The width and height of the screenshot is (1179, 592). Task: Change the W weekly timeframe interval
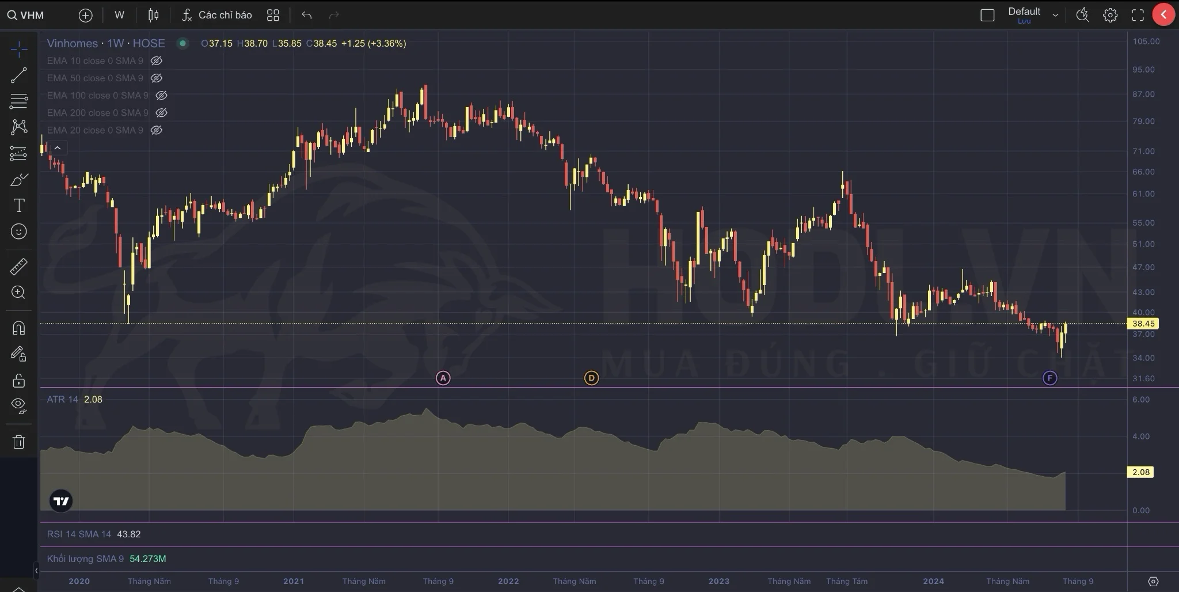pos(119,15)
